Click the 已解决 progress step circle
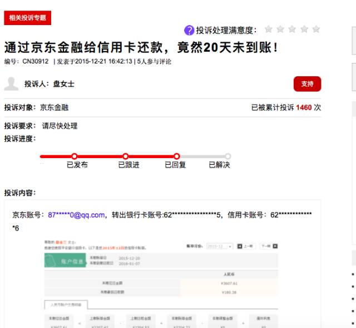Screen dimensions: 356x328 (228, 156)
